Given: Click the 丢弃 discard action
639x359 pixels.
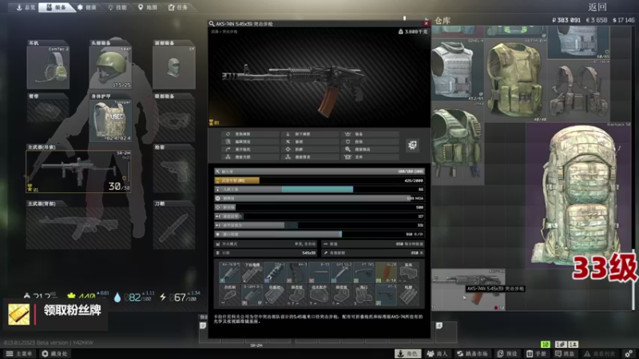Looking at the screenshot, I should pos(371,157).
